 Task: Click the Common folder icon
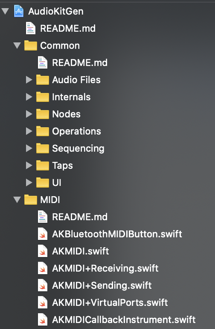tap(31, 45)
